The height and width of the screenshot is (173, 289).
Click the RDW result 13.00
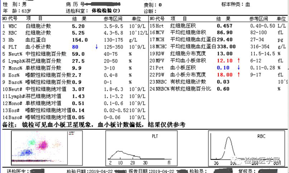pyautogui.click(x=225, y=54)
